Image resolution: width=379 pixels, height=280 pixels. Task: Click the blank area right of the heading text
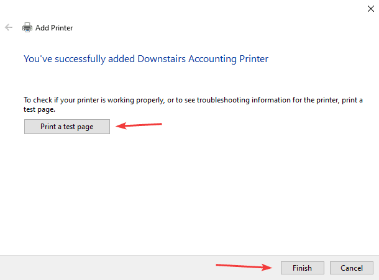coord(323,59)
